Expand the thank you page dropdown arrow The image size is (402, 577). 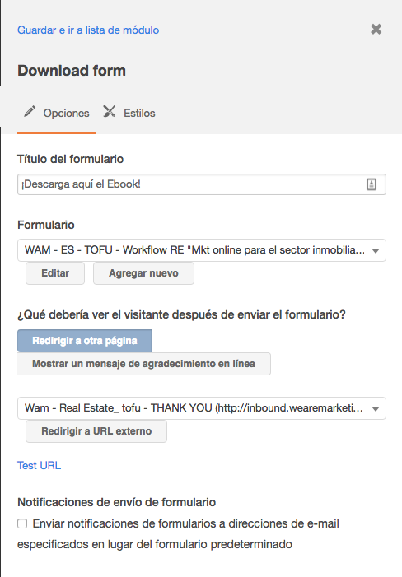tap(376, 408)
